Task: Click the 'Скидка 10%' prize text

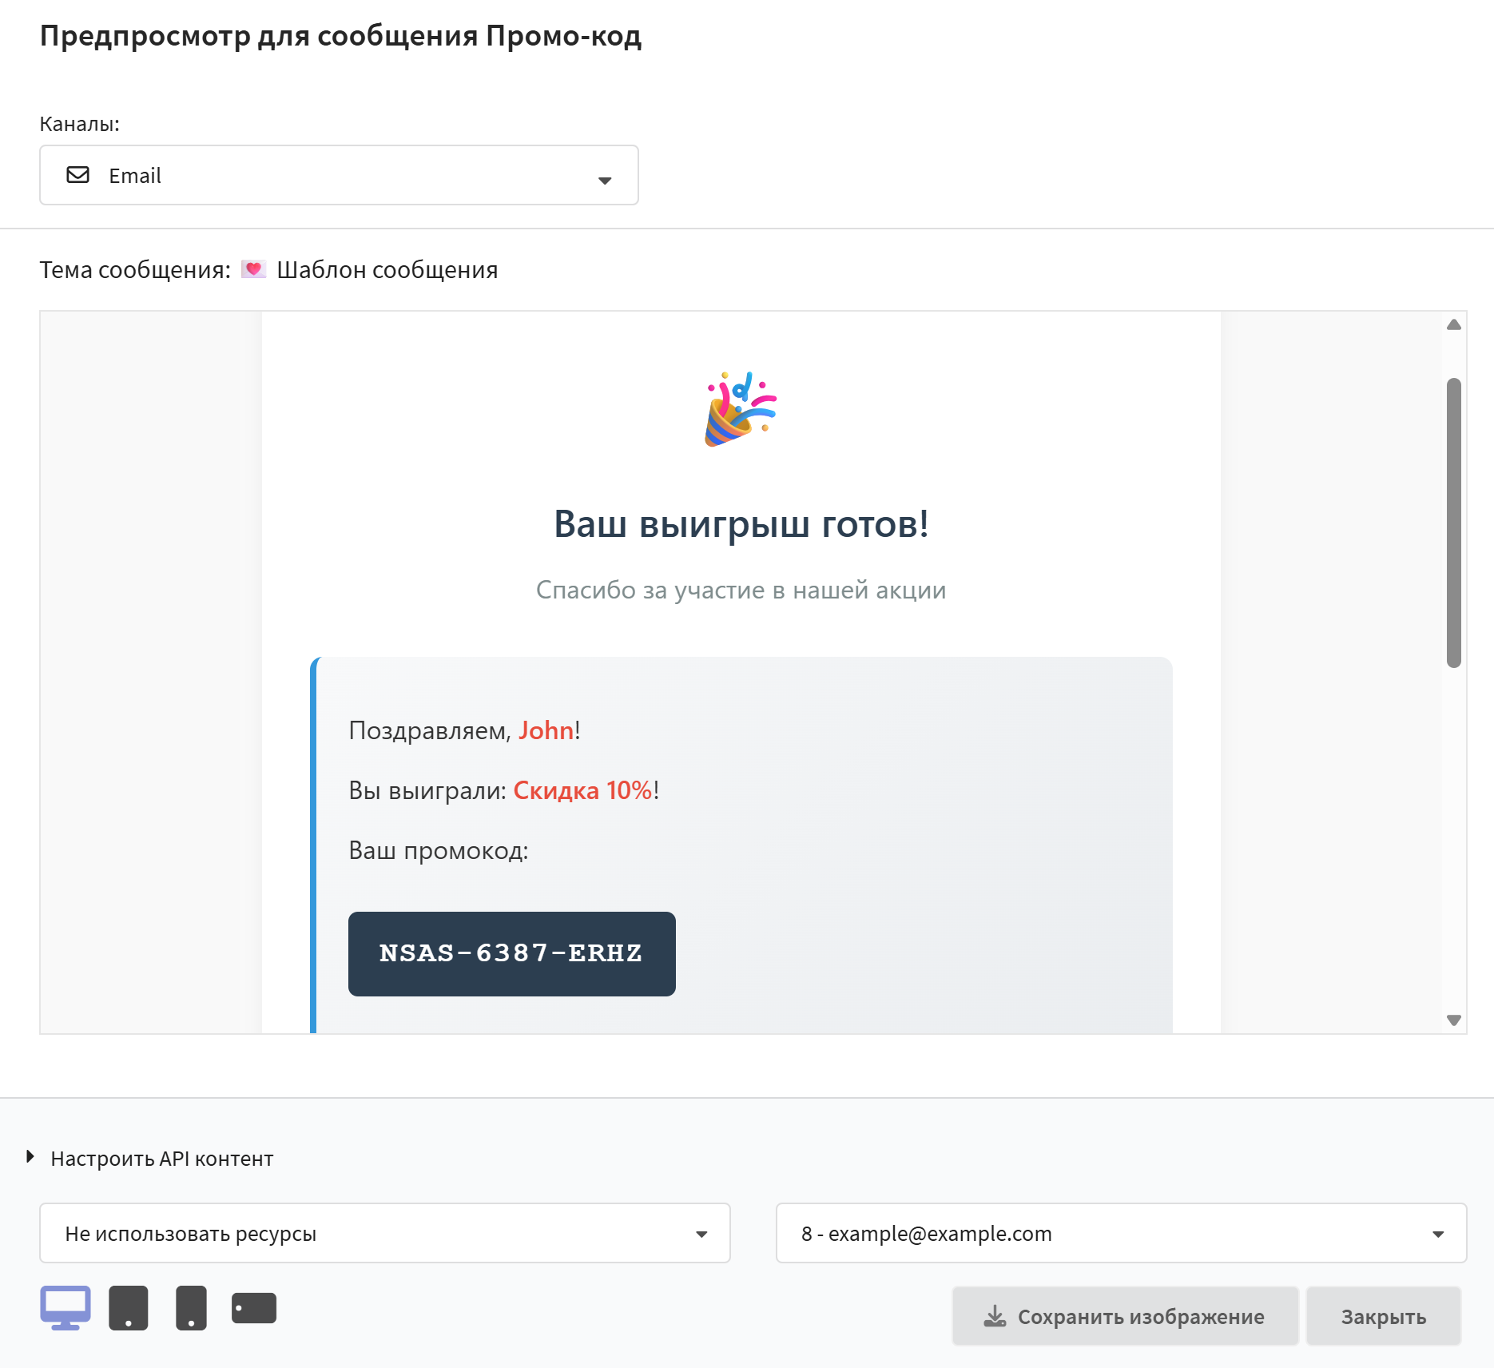Action: coord(582,790)
